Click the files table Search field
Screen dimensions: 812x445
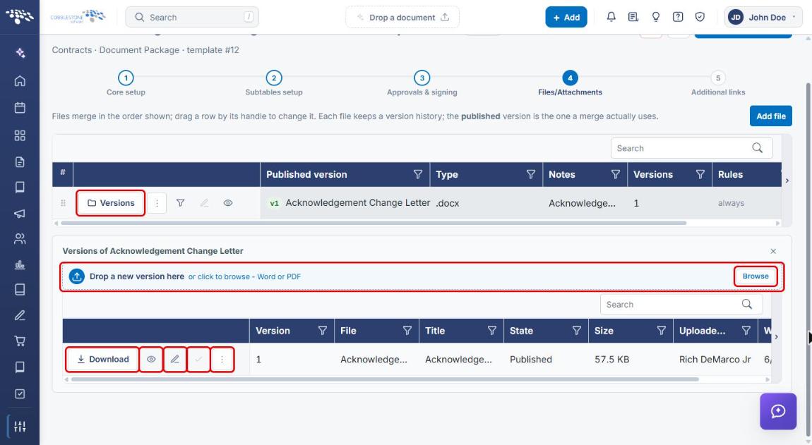point(692,148)
